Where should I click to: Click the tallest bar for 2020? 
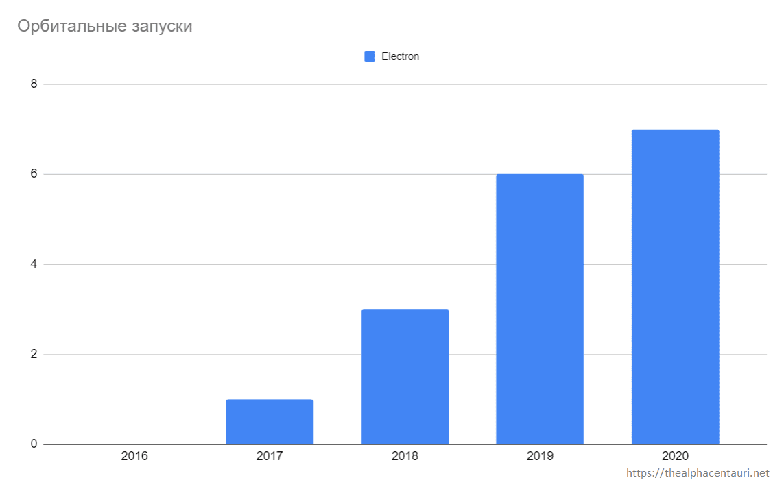click(675, 287)
